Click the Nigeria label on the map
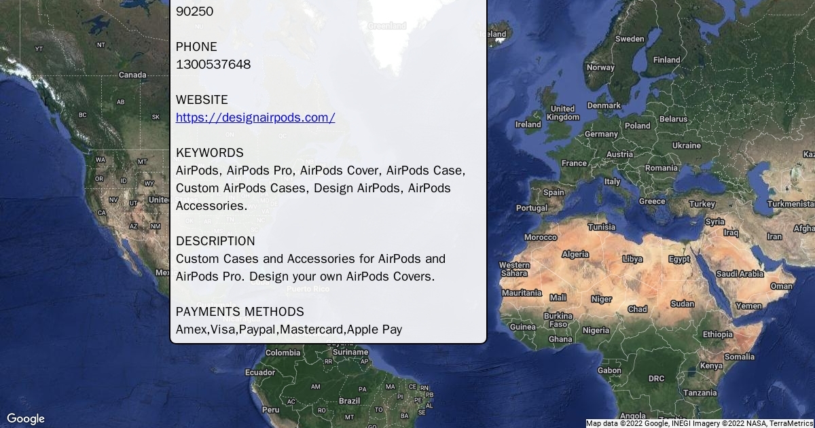815x428 pixels. click(596, 330)
